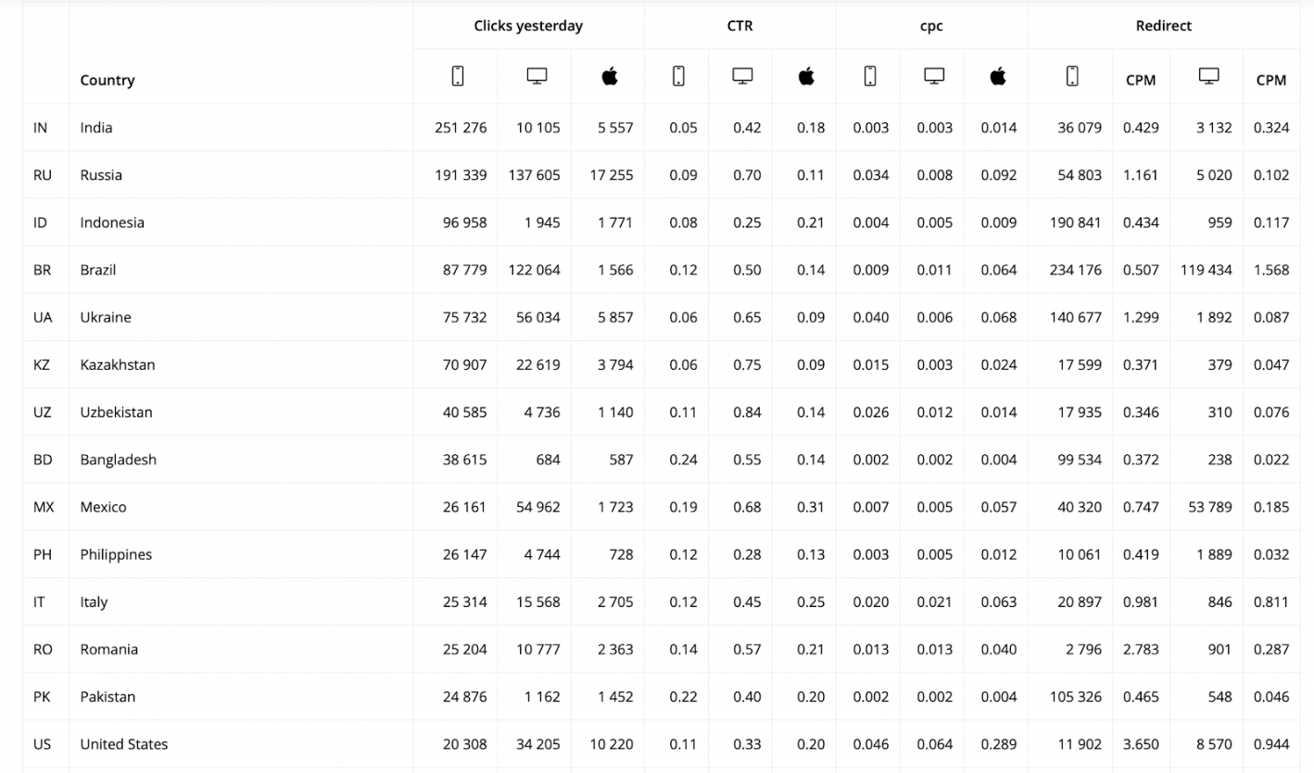Click mobile icon under Clicks yesterday
This screenshot has height=773, width=1314.
[x=457, y=77]
